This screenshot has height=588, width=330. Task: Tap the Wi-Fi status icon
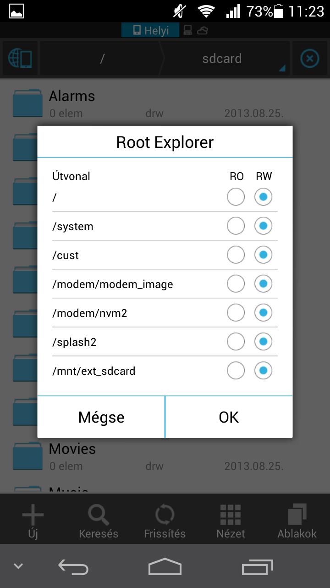pos(207,11)
